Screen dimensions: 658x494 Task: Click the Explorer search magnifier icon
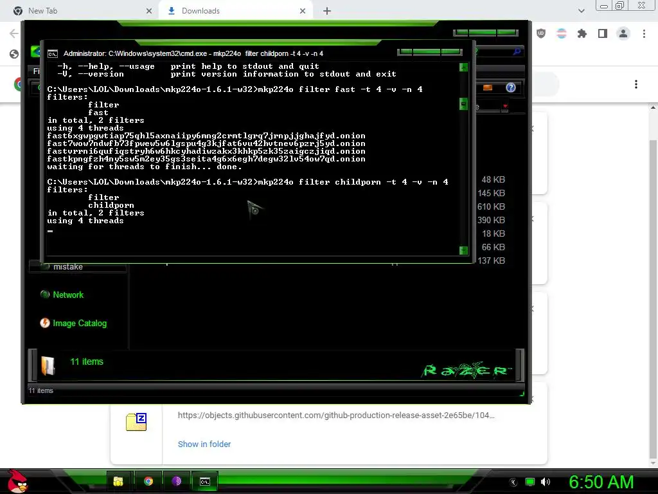(x=517, y=51)
